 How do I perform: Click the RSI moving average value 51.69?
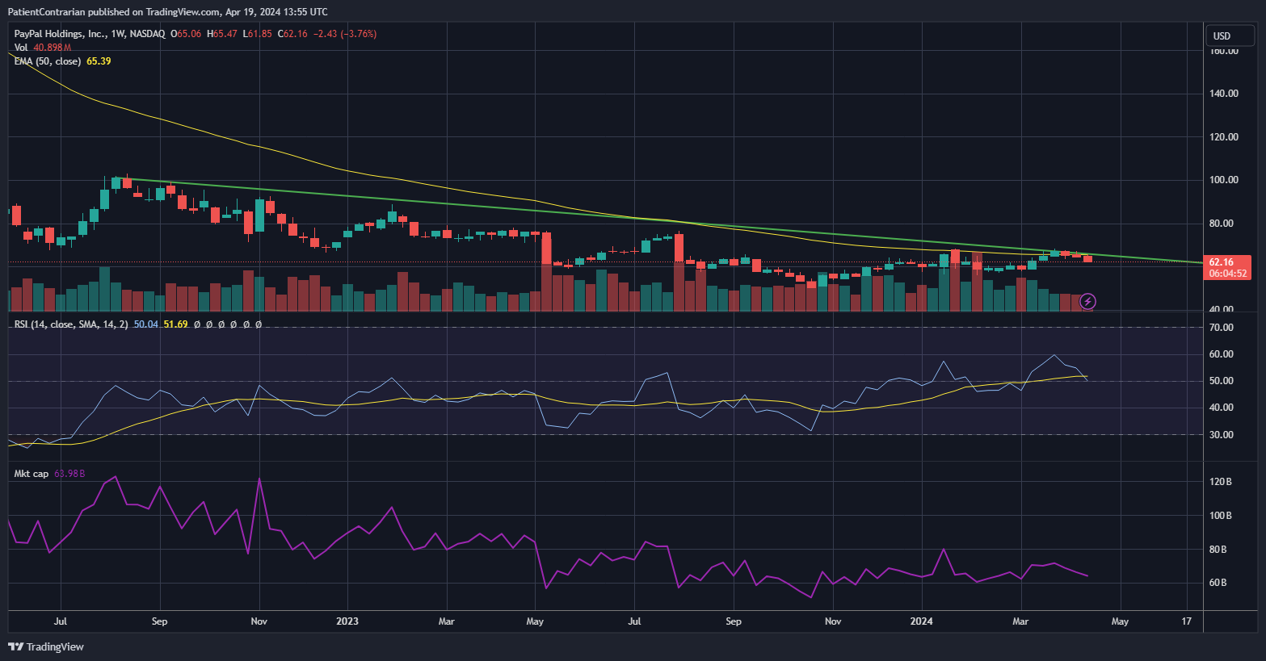coord(175,324)
